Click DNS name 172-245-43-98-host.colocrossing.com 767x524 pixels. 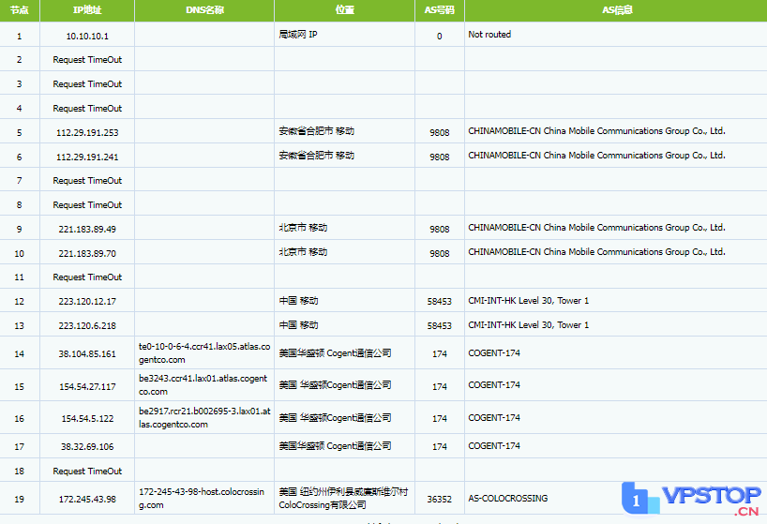tap(201, 499)
